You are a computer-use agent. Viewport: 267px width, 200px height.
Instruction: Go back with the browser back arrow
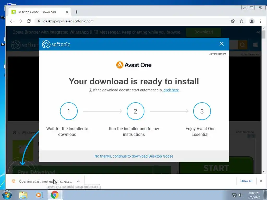tap(12, 21)
